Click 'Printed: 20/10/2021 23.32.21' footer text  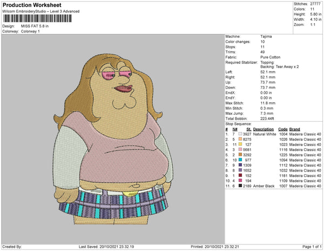215,247
